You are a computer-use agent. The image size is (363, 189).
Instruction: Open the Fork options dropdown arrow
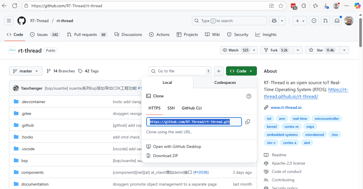[x=298, y=50]
